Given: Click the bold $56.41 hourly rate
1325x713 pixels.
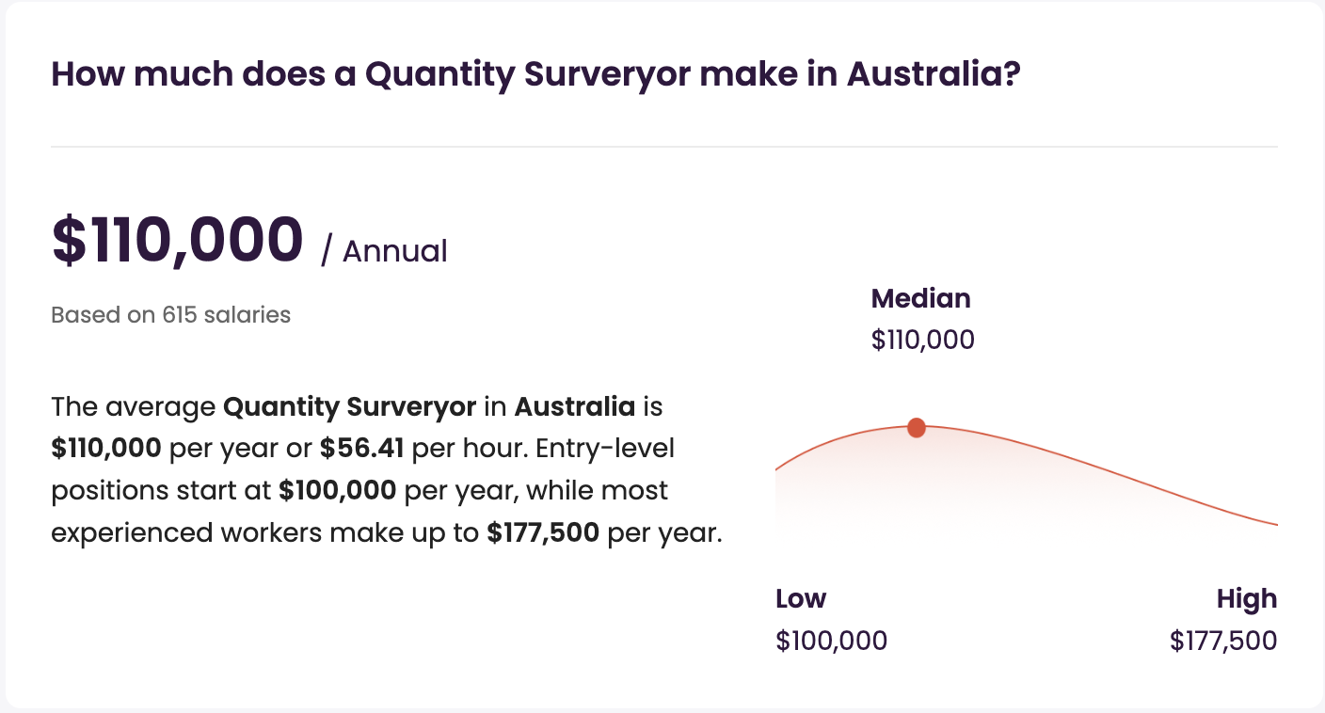Looking at the screenshot, I should click(362, 449).
